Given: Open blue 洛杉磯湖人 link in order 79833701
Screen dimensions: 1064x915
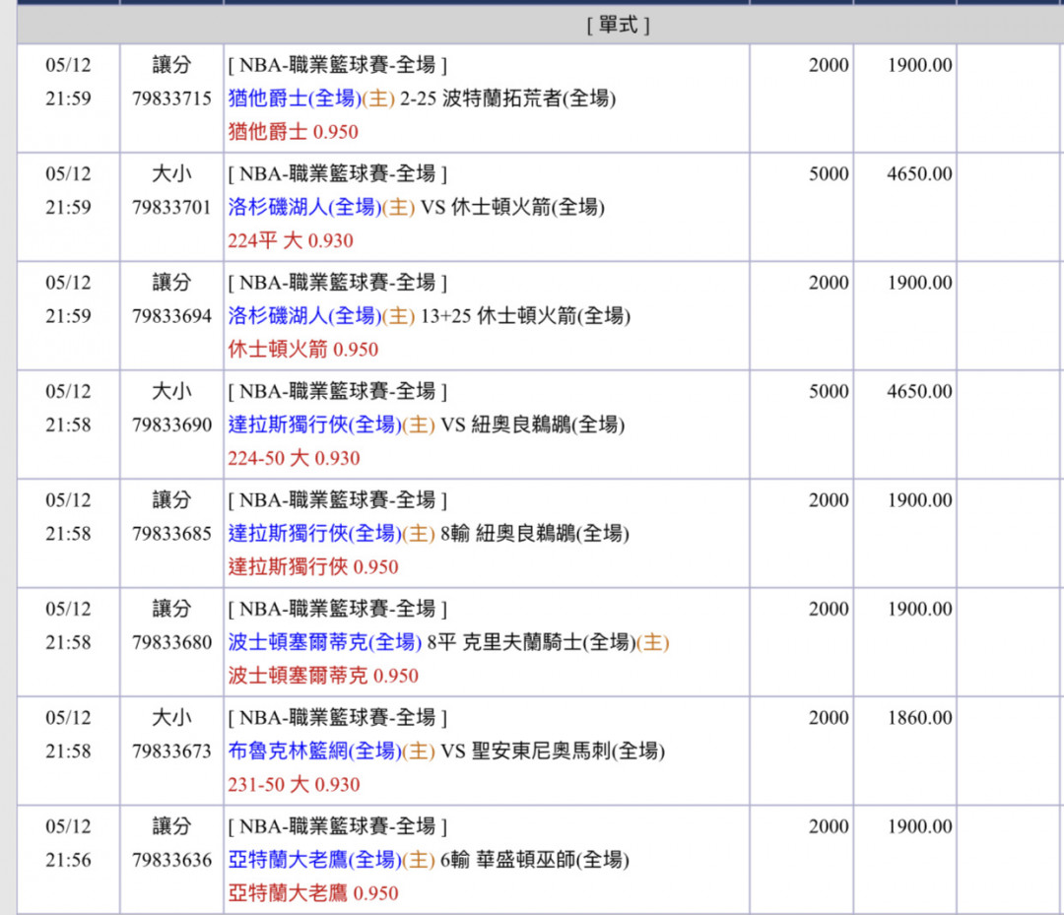Looking at the screenshot, I should point(304,208).
